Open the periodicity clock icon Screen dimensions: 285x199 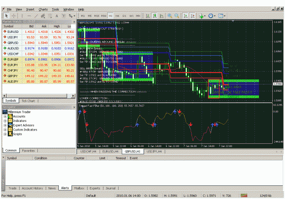[211, 16]
